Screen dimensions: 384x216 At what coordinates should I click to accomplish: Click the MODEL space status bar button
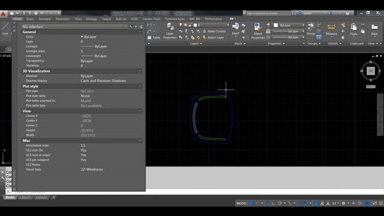(x=241, y=203)
